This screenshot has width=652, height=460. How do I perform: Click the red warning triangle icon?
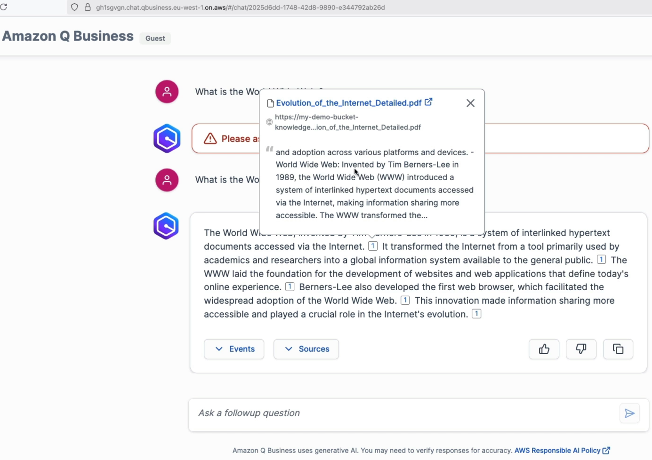(210, 139)
